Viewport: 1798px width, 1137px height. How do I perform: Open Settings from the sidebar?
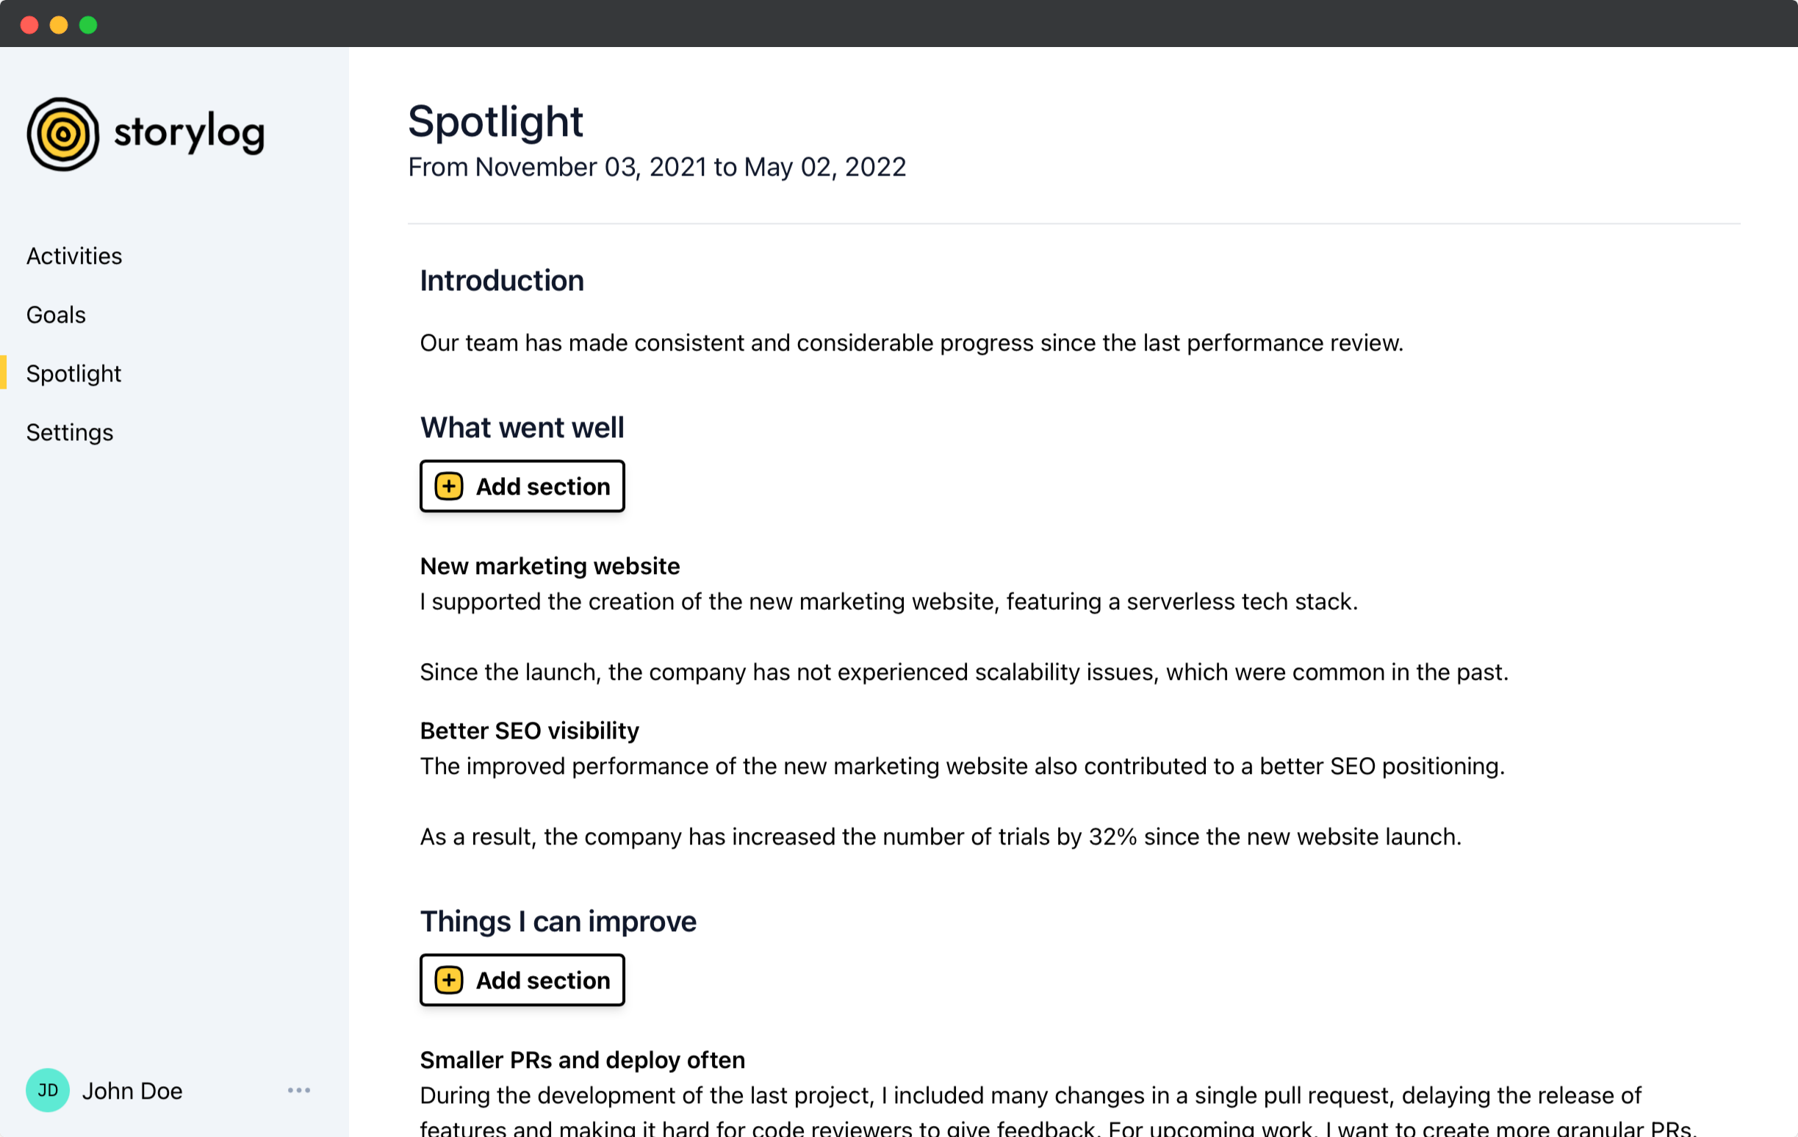pyautogui.click(x=70, y=433)
